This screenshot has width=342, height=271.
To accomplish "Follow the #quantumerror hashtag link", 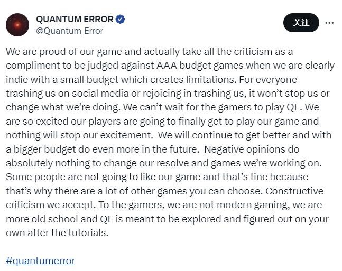I will (x=41, y=261).
